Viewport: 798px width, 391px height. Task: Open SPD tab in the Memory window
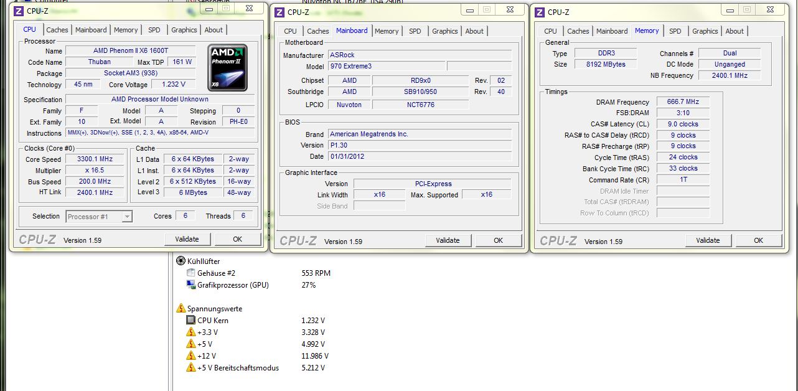(675, 31)
